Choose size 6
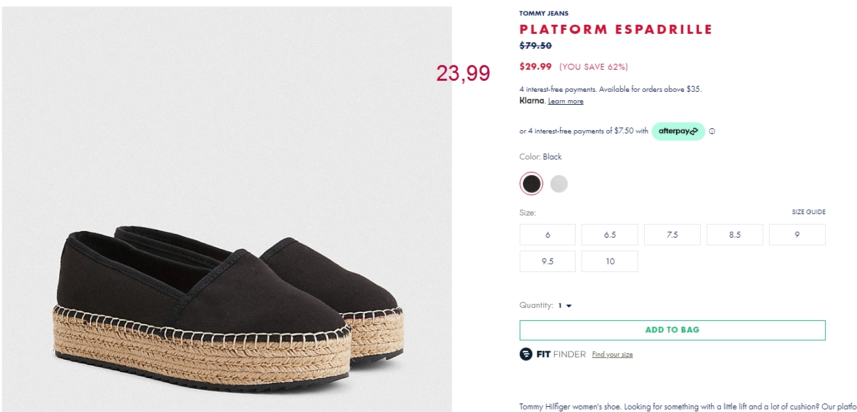This screenshot has height=412, width=857. [548, 234]
